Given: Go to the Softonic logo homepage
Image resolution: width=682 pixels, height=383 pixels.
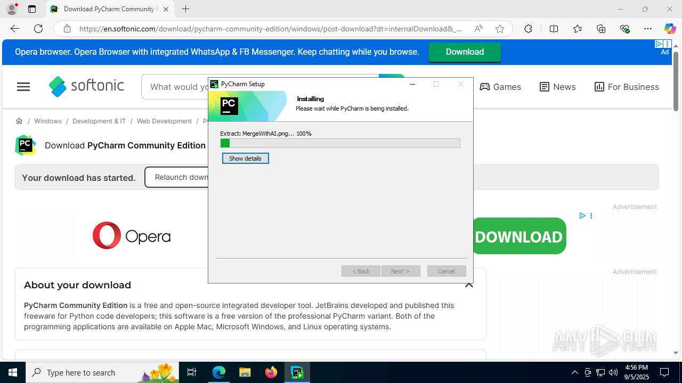Looking at the screenshot, I should pyautogui.click(x=86, y=86).
